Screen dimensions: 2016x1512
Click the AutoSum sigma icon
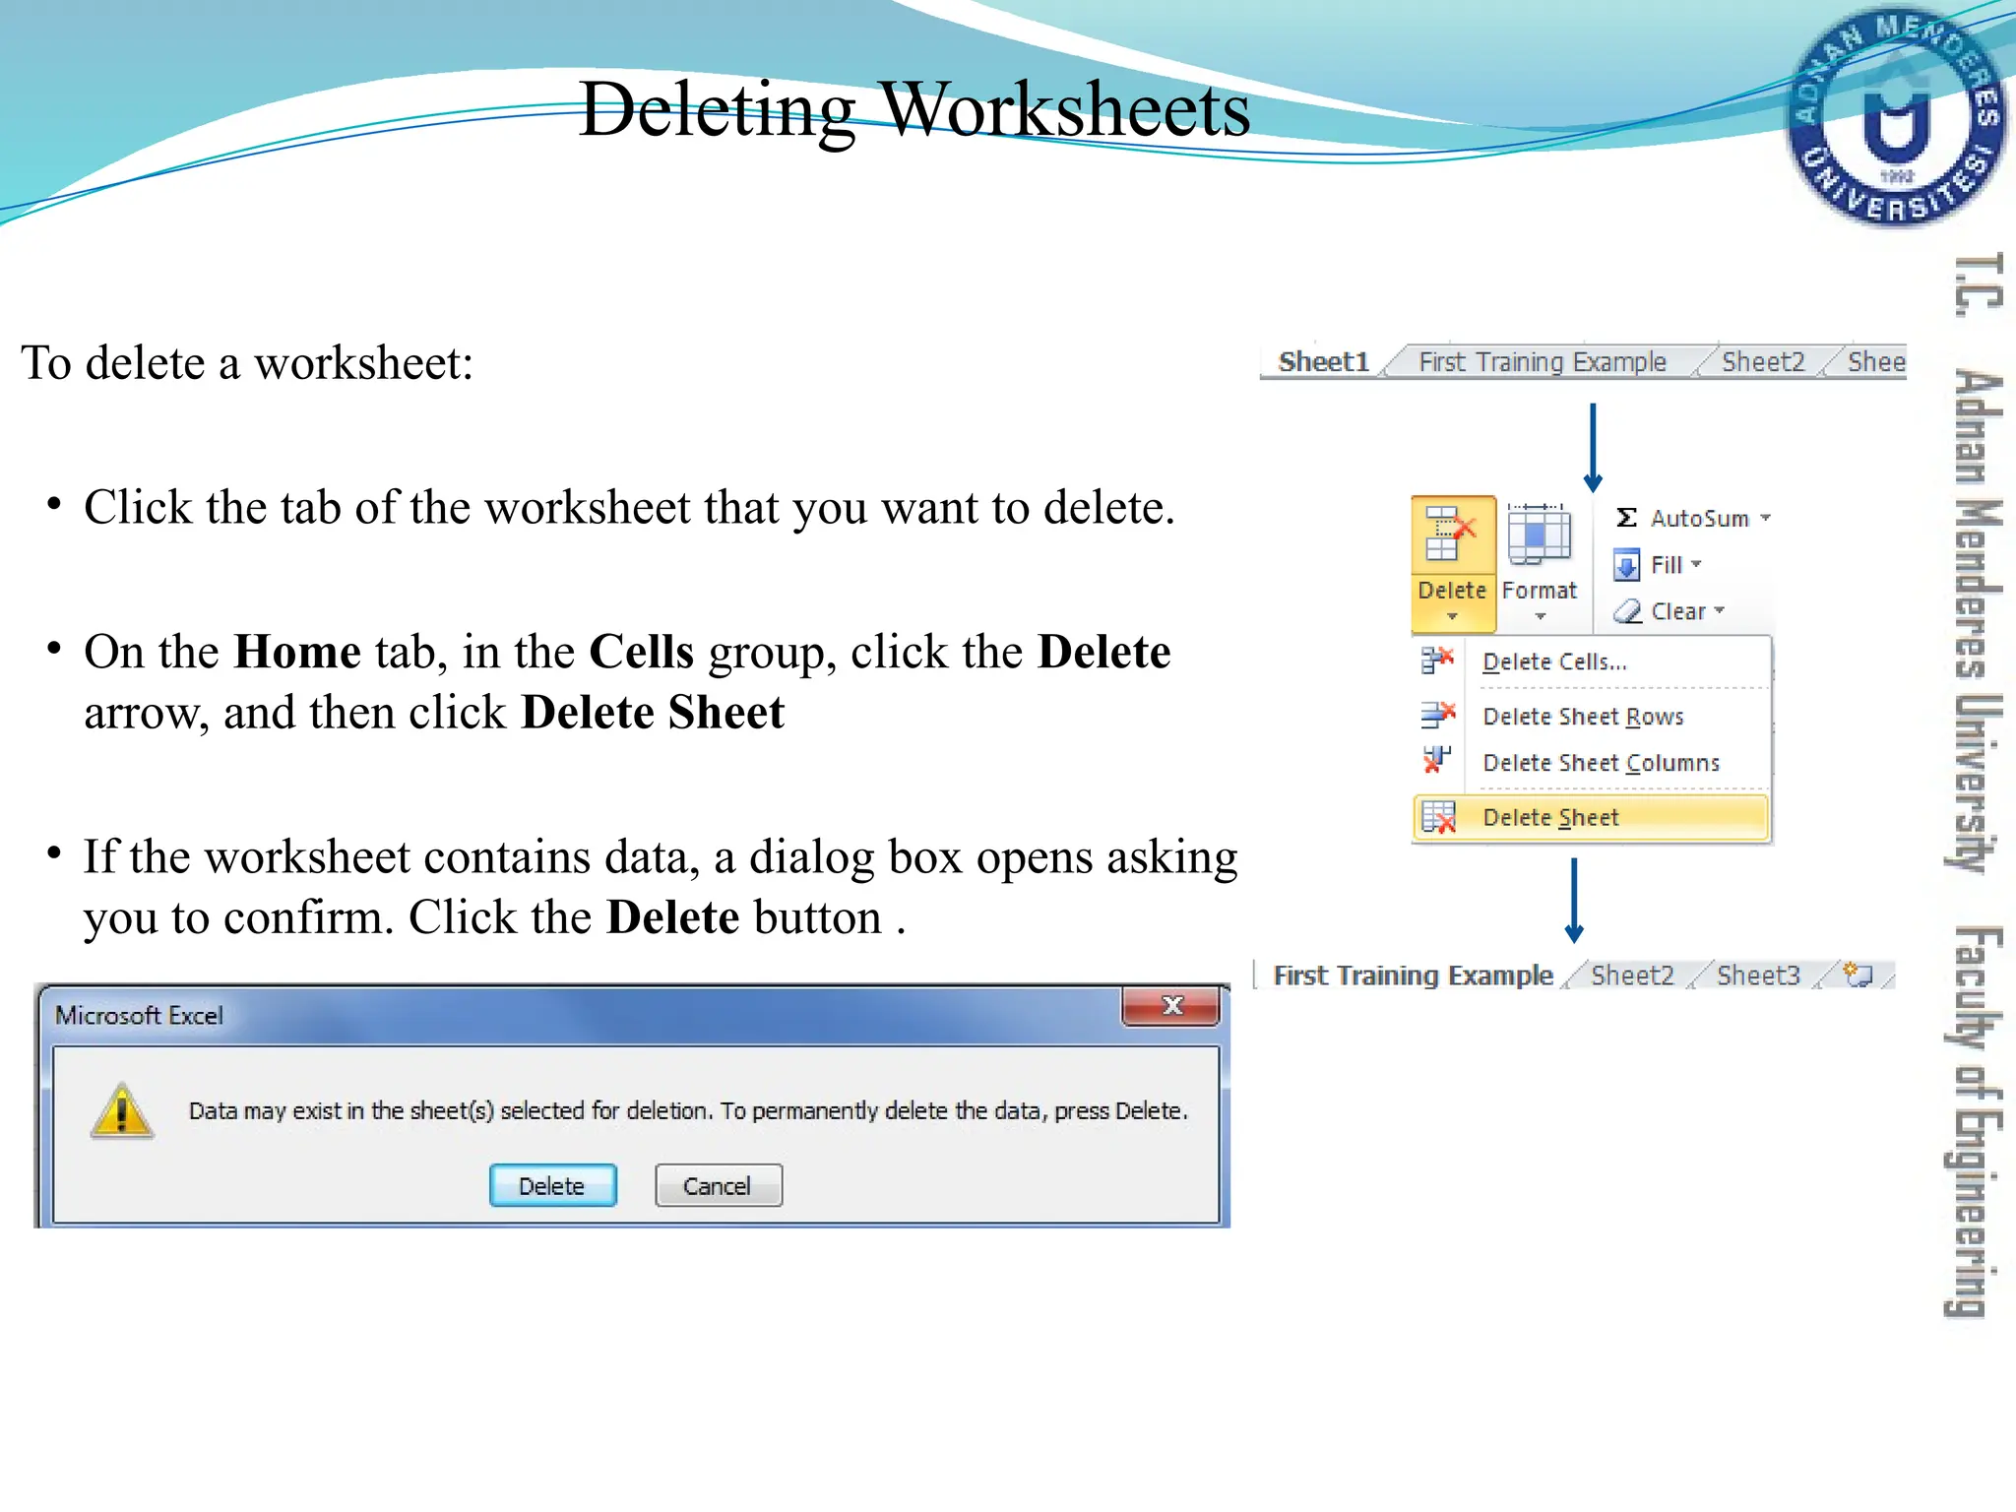(x=1626, y=518)
